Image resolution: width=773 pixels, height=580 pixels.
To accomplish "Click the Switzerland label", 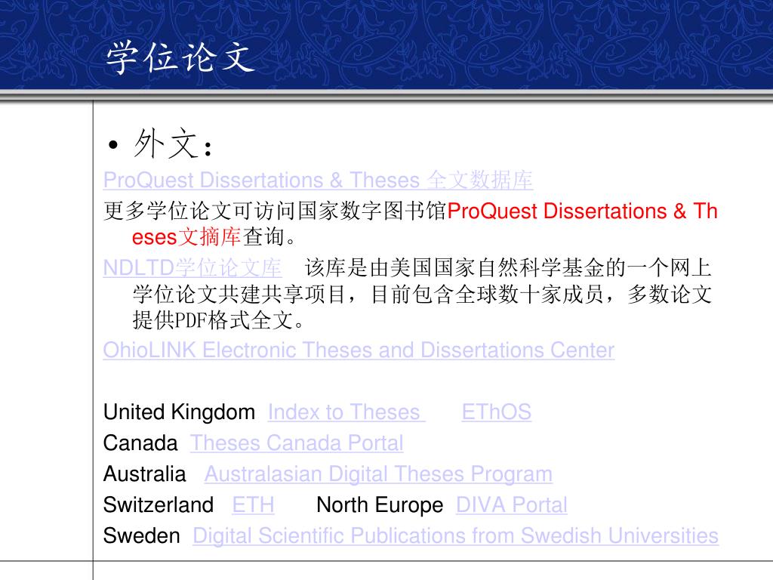I will [x=159, y=505].
